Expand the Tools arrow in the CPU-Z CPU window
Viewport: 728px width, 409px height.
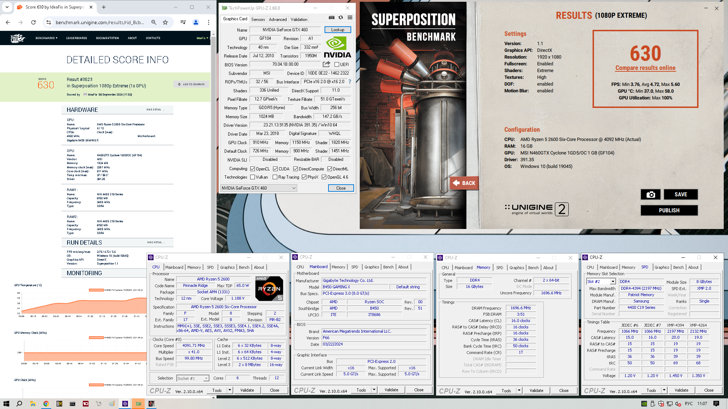(x=230, y=390)
